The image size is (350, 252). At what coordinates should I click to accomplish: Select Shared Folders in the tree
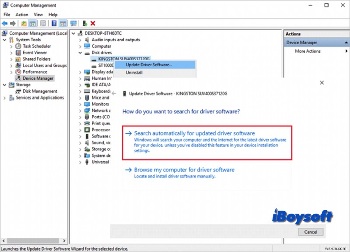point(36,59)
